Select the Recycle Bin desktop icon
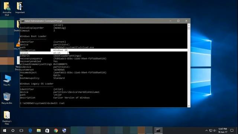Viewport: 238px width, 134px height. [7, 98]
